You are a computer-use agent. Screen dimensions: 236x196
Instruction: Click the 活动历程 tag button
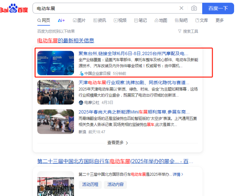[x=90, y=185]
